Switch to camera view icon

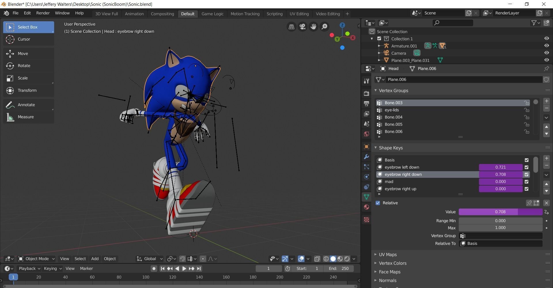[x=302, y=27]
